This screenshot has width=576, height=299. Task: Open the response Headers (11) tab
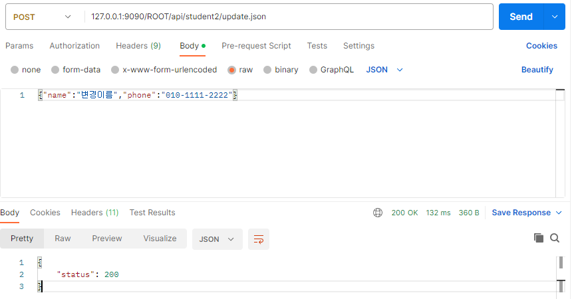(94, 213)
